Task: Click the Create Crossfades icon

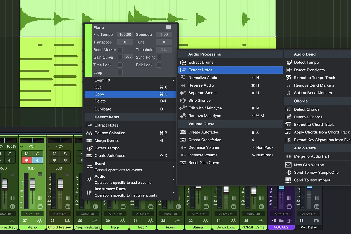Action: [183, 140]
